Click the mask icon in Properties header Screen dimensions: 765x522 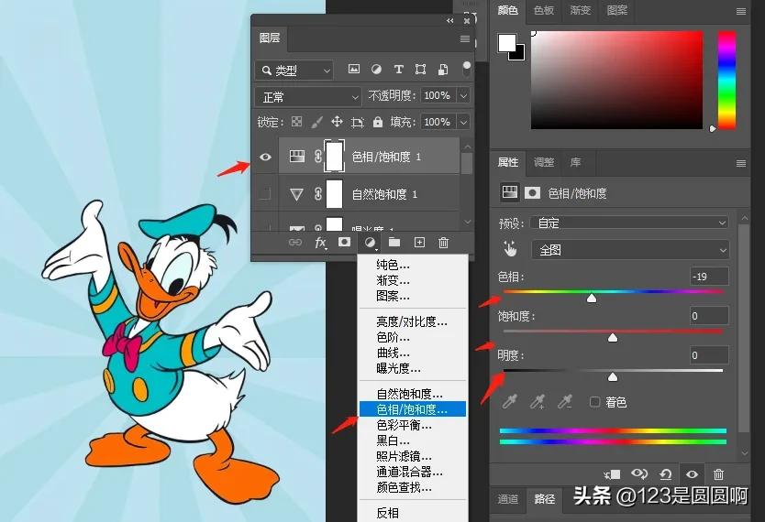[532, 193]
